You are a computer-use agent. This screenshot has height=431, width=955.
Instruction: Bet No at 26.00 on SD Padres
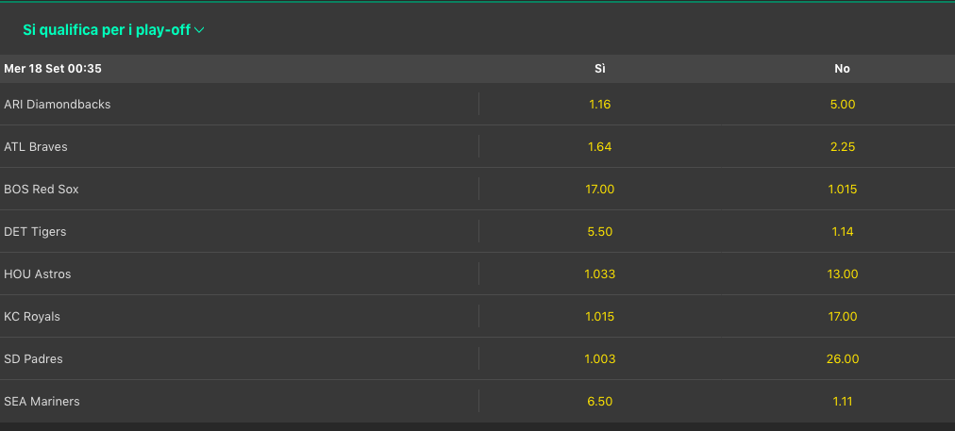coord(842,358)
